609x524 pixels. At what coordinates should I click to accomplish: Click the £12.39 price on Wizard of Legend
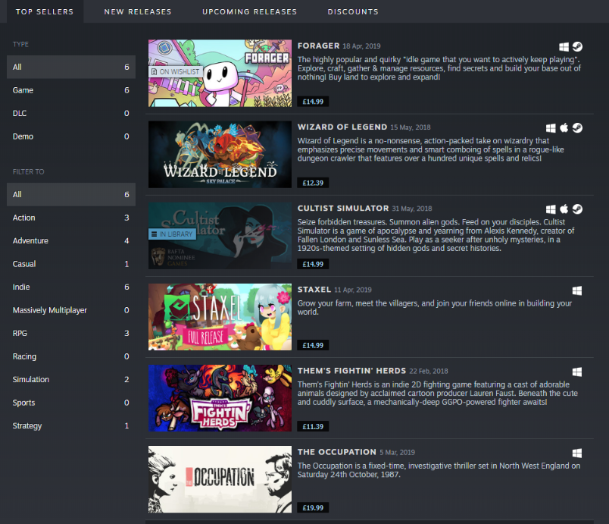313,183
